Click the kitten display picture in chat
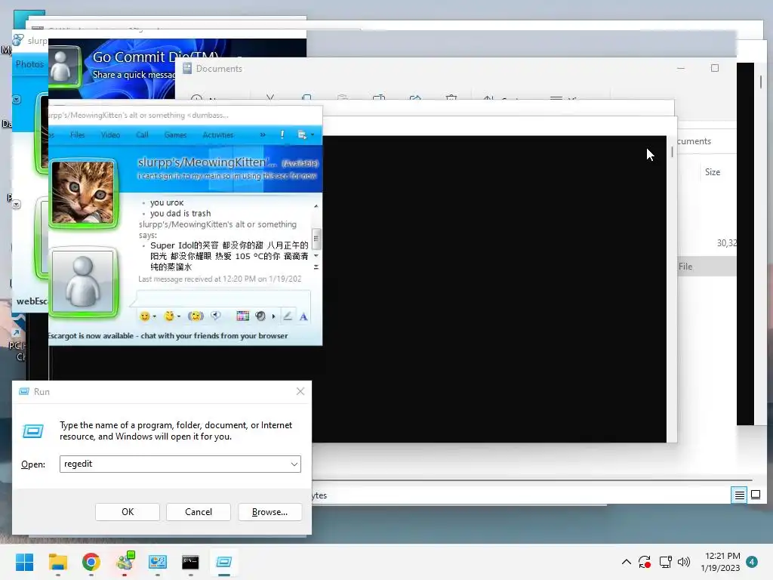This screenshot has width=773, height=580. (83, 193)
